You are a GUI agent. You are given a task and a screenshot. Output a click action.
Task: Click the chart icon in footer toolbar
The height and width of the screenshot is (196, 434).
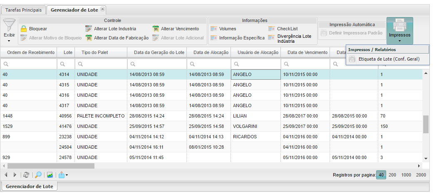tap(50, 175)
